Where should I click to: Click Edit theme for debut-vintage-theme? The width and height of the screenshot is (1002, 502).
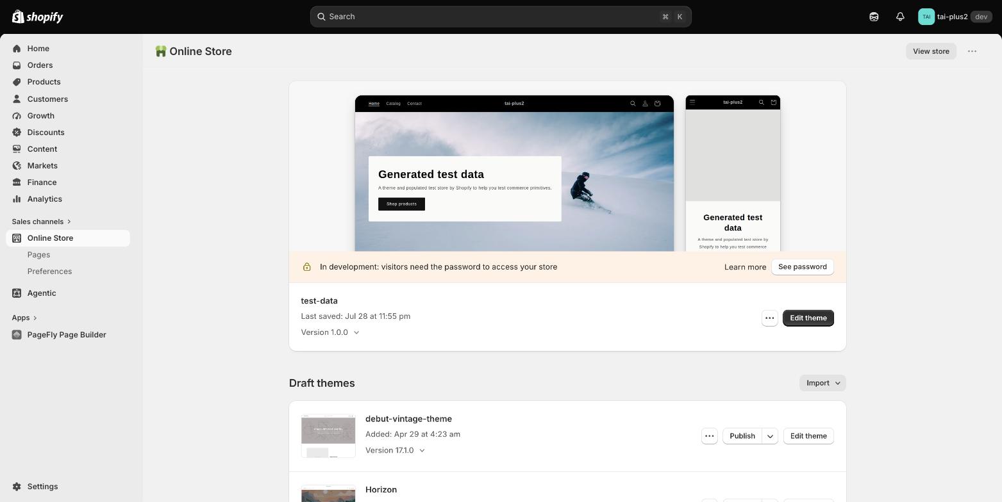[808, 436]
